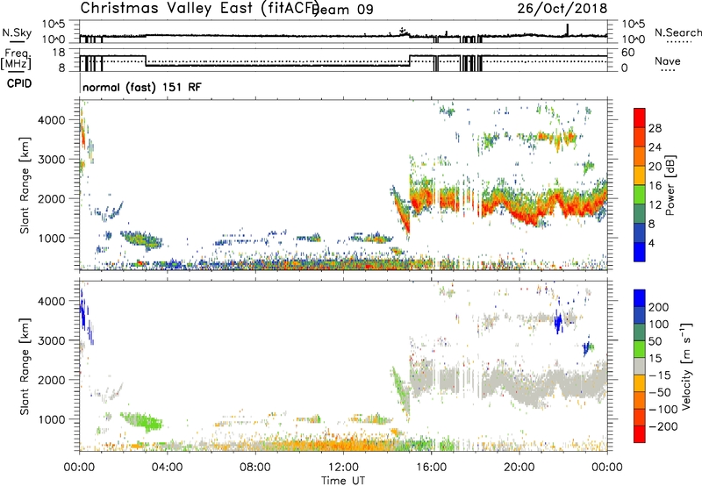Image resolution: width=702 pixels, height=486 pixels.
Task: Click the power panel 'Slant Range [km]' label
Action: click(x=25, y=185)
